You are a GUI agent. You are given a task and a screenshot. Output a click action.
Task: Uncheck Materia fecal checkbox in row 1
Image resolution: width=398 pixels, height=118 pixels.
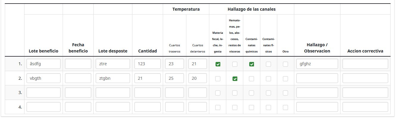[218, 64]
